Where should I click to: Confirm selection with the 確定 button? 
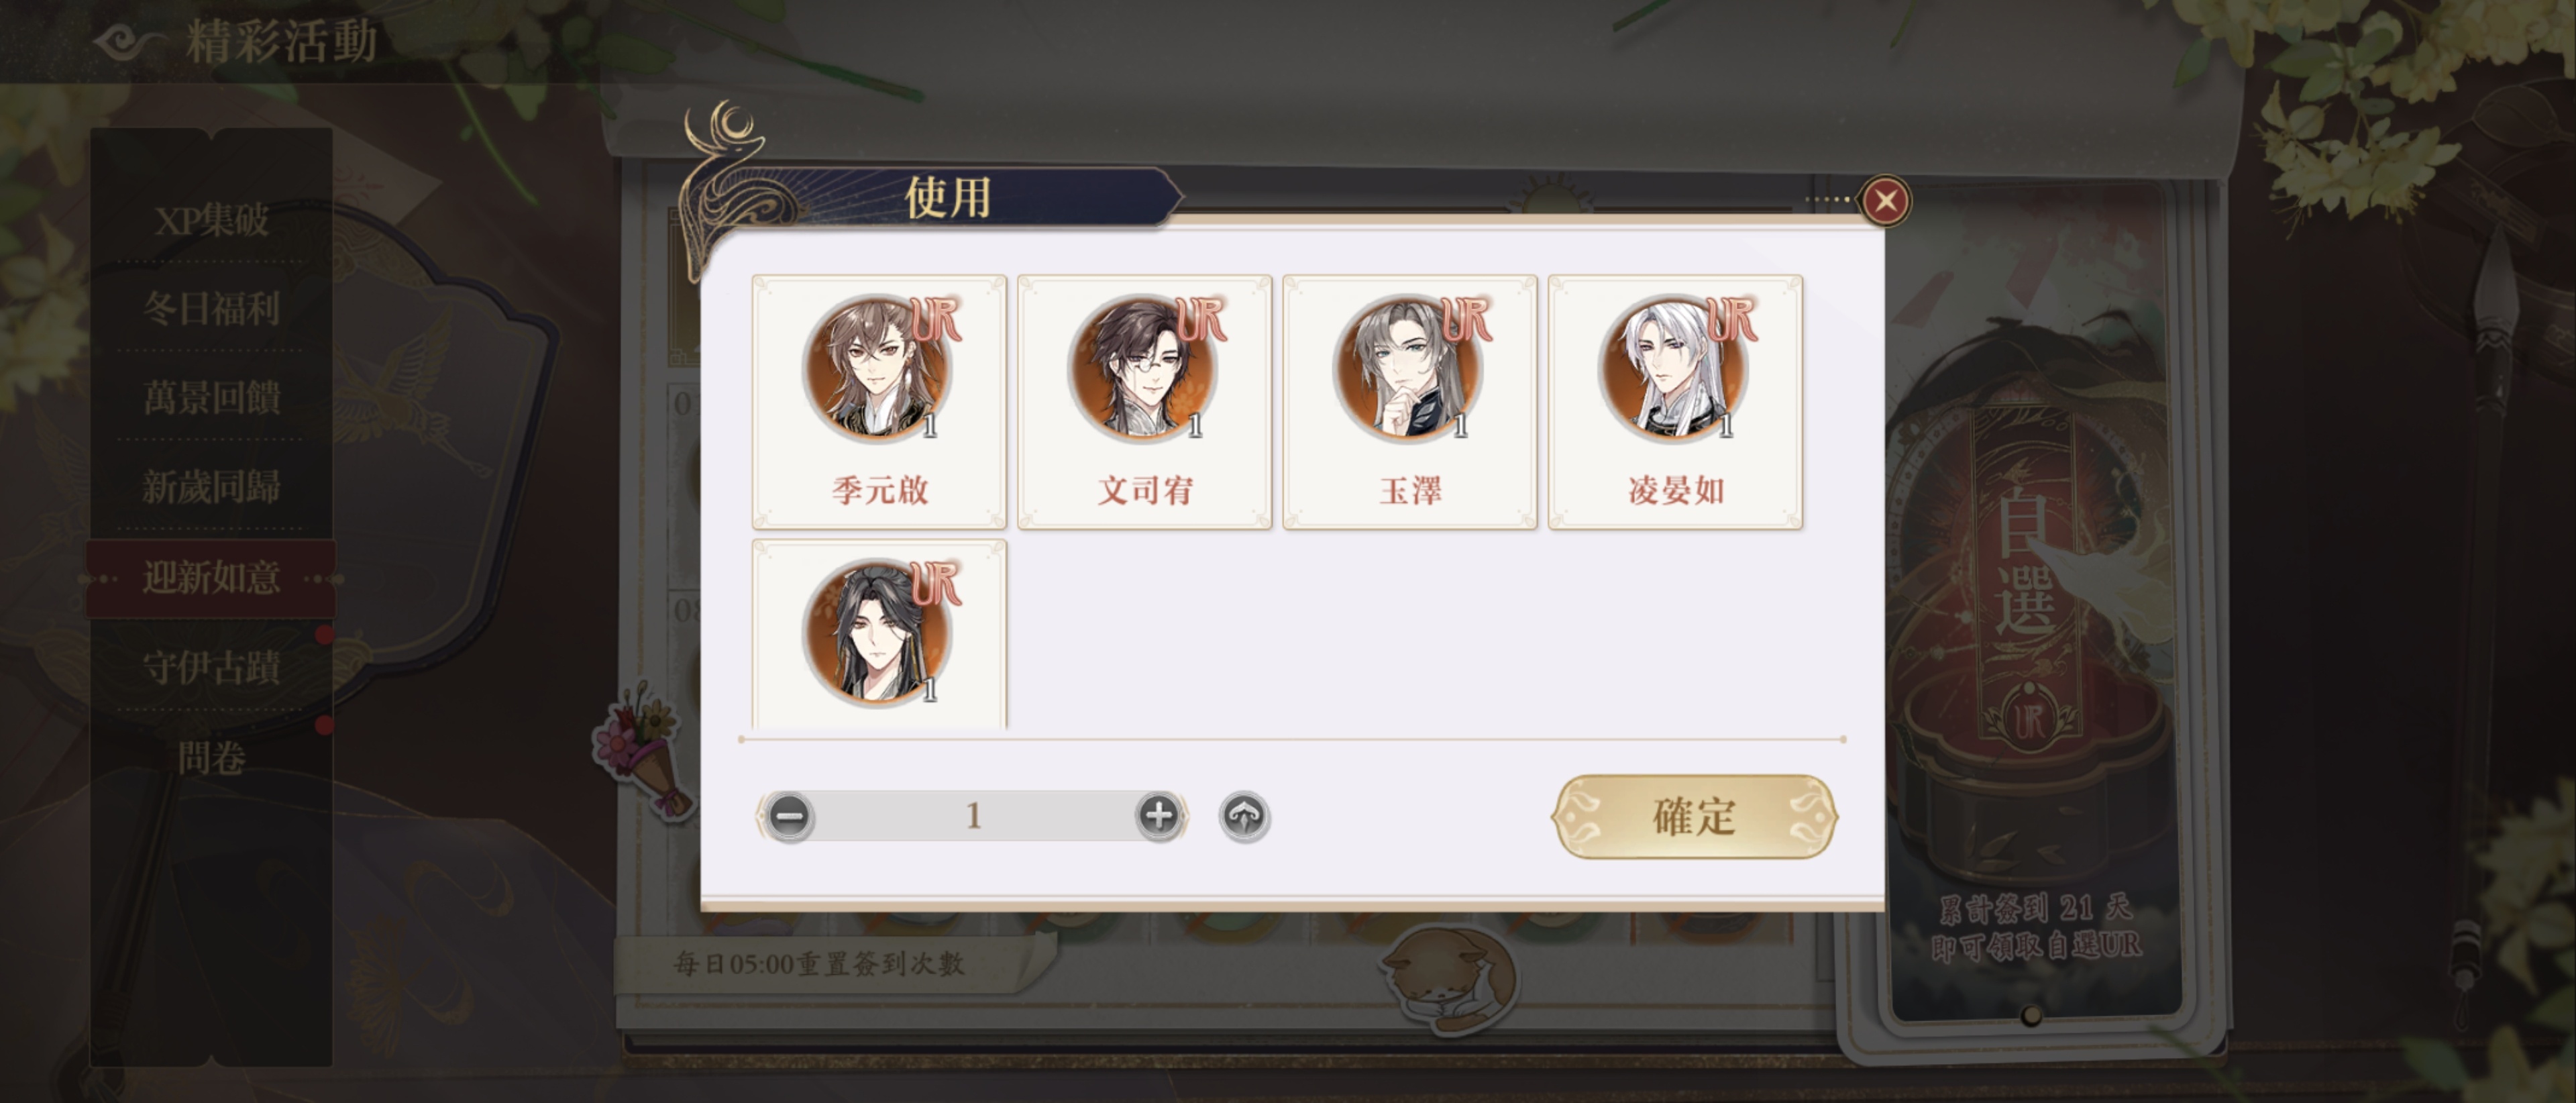click(x=1694, y=816)
